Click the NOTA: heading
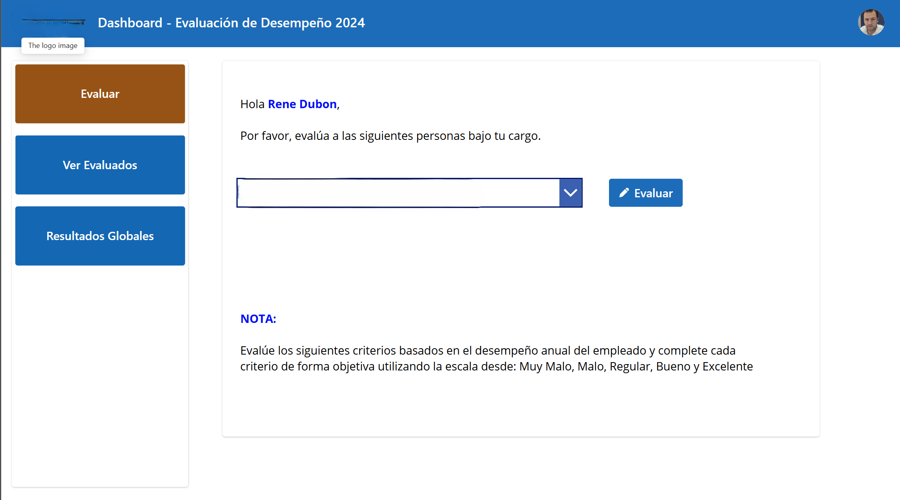The height and width of the screenshot is (500, 900). 258,319
